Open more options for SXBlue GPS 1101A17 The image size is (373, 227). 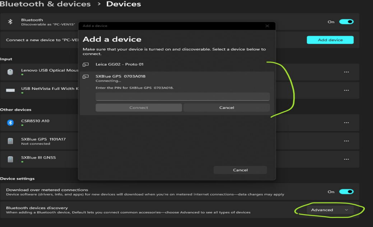tap(347, 141)
